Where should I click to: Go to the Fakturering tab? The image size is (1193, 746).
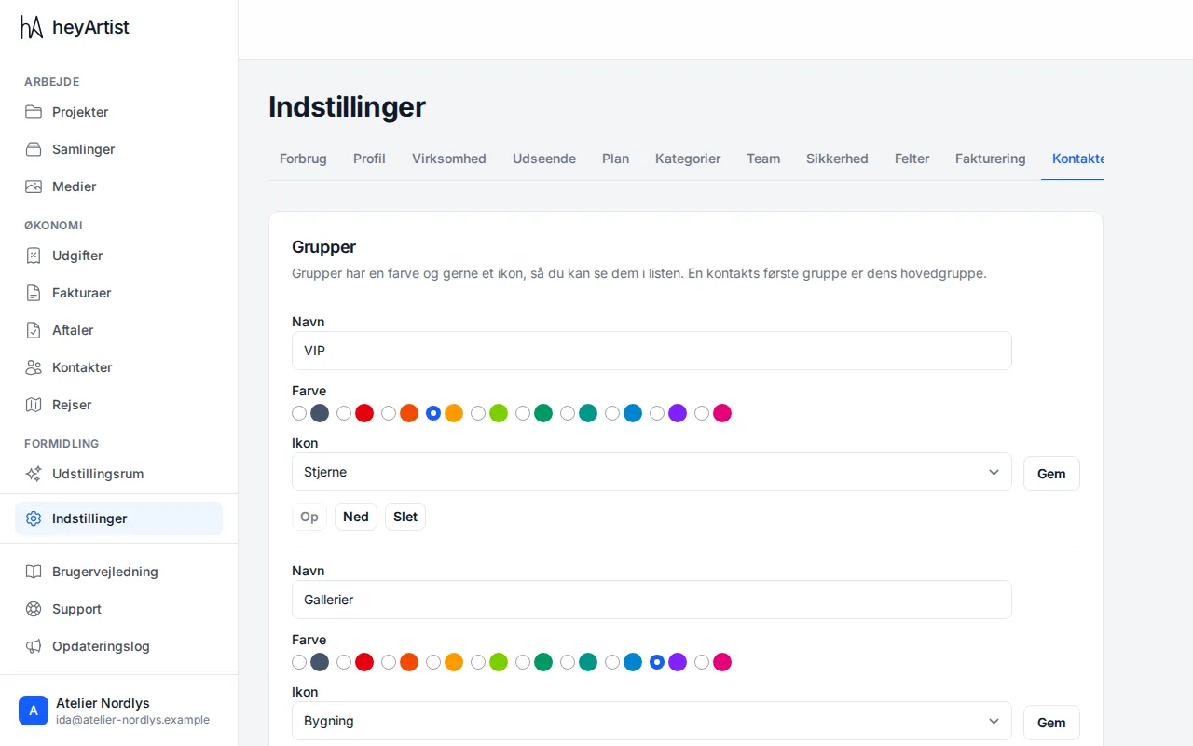(991, 159)
